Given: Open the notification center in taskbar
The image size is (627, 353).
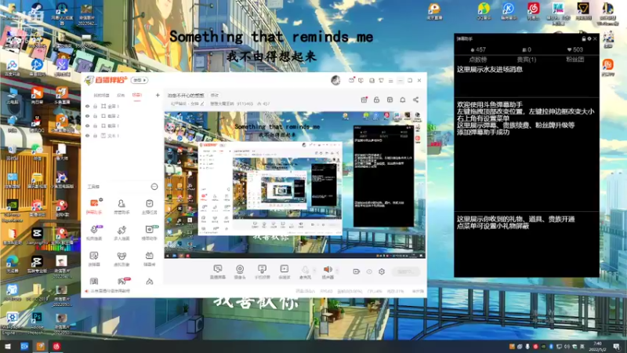Looking at the screenshot, I should tap(617, 347).
